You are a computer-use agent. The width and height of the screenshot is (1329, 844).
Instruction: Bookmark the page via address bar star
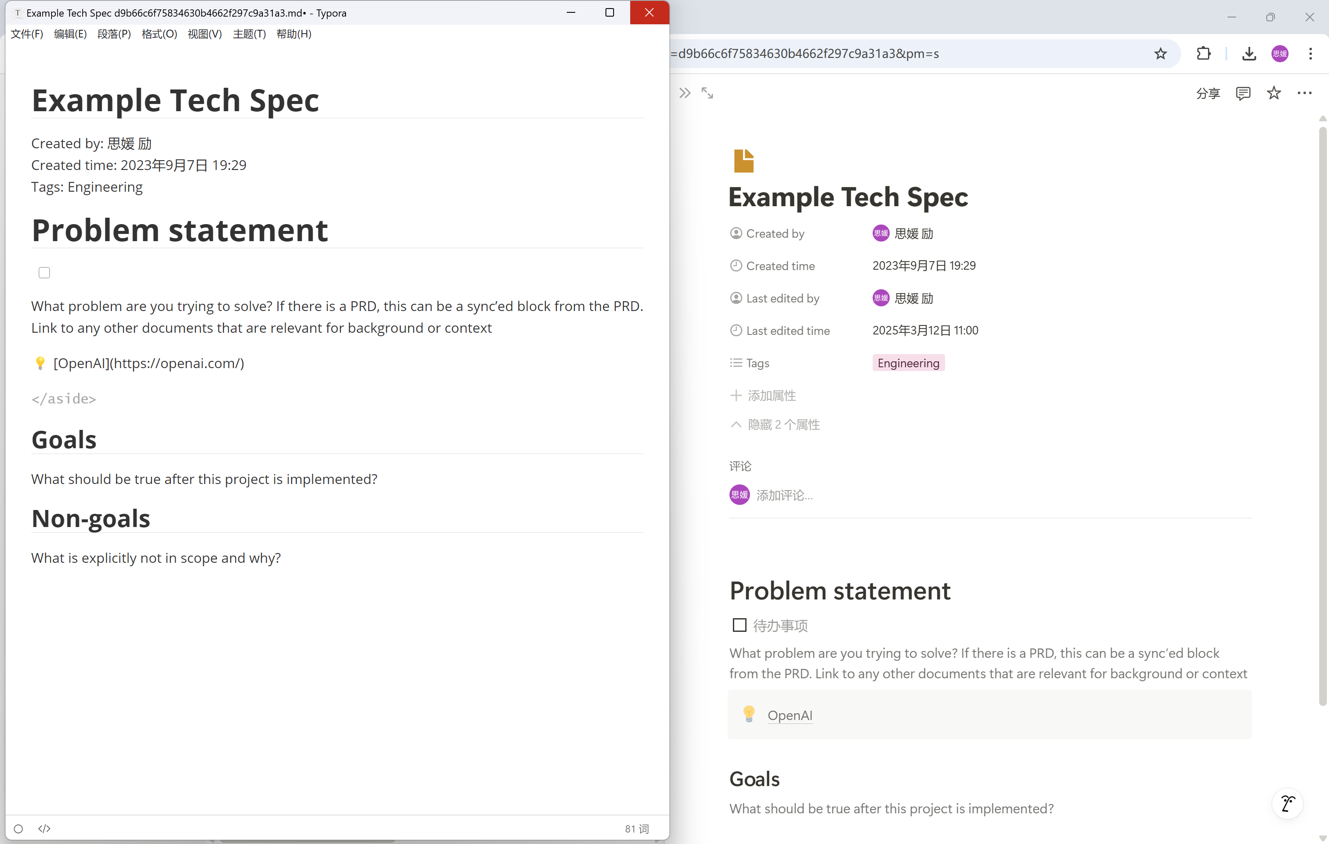point(1161,54)
